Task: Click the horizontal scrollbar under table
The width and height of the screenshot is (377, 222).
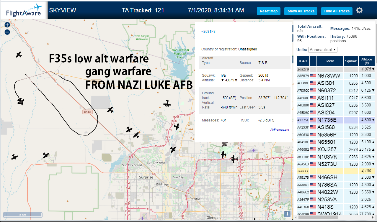Action: pos(318,217)
